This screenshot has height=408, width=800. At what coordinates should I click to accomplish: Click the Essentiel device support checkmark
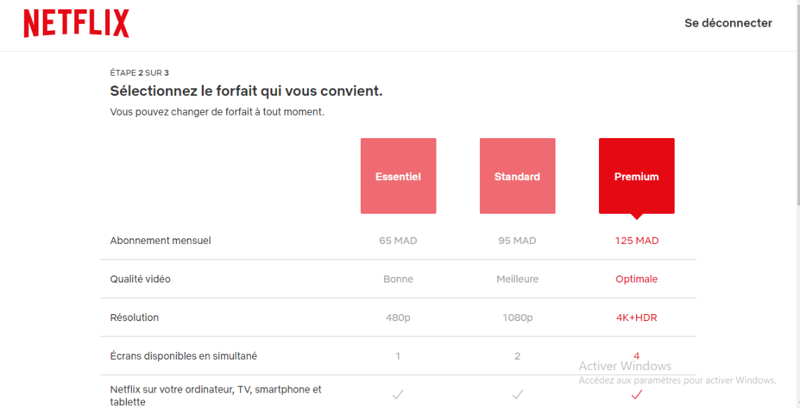click(x=398, y=395)
